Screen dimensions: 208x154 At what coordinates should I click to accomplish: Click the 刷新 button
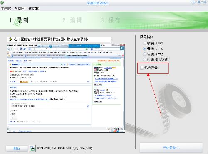point(17,149)
